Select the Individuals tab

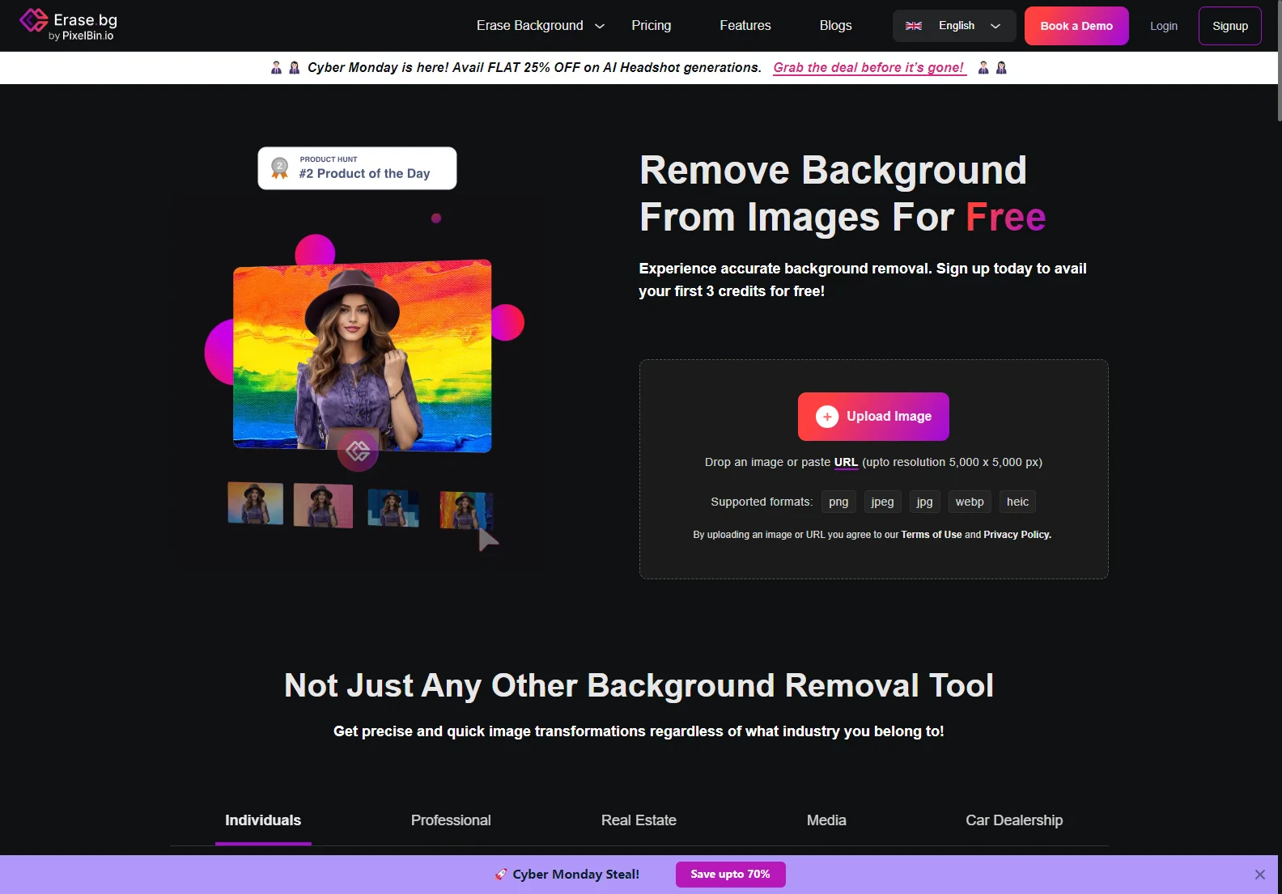[263, 820]
